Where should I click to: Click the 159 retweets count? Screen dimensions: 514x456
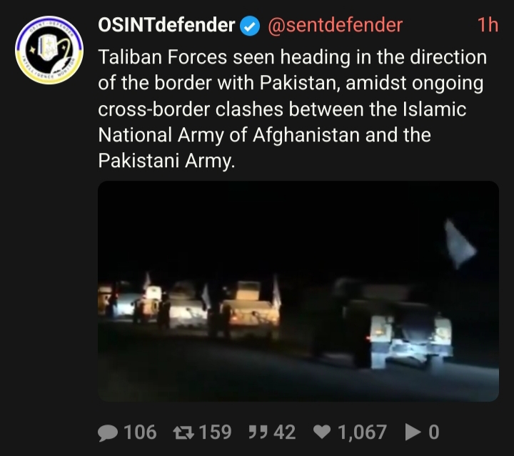pyautogui.click(x=215, y=432)
